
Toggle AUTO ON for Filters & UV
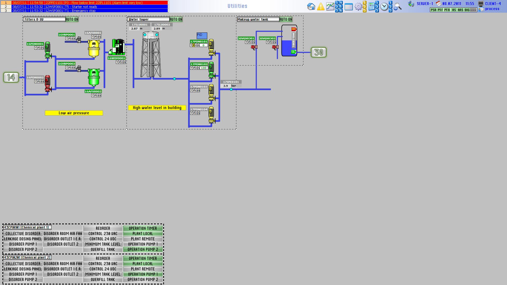click(72, 19)
